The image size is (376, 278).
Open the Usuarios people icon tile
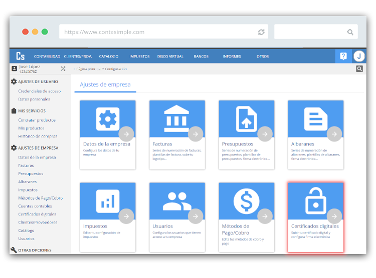pos(177,201)
